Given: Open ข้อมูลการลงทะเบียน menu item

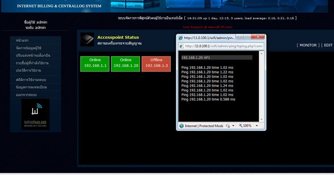Looking at the screenshot, I should click(32, 87).
